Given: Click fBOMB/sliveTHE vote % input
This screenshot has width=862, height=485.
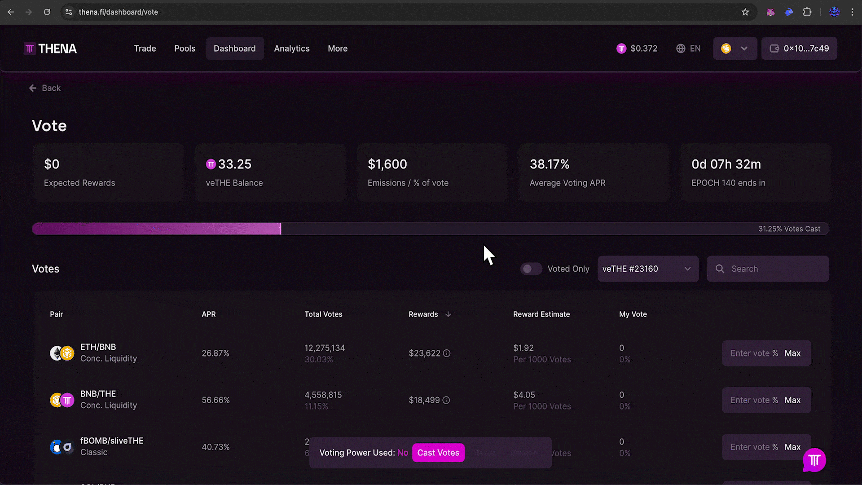Looking at the screenshot, I should pyautogui.click(x=754, y=447).
